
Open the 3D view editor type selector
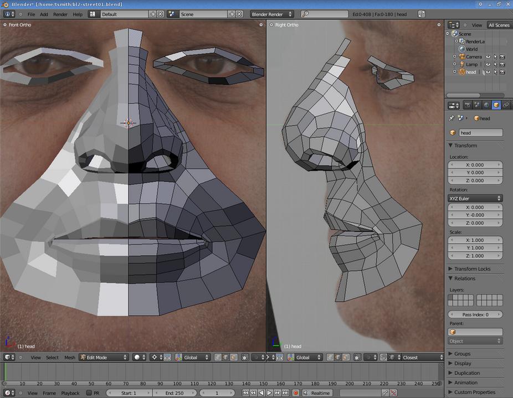tap(9, 357)
